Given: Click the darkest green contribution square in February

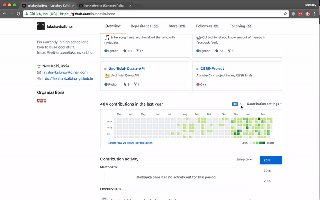Looking at the screenshot, I should 259,119.
